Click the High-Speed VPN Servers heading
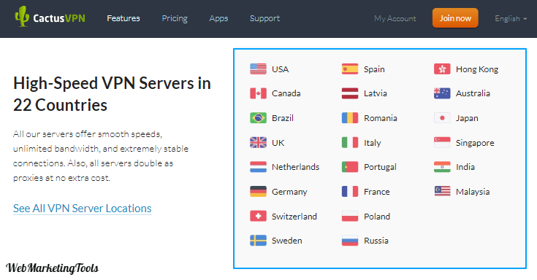 click(x=112, y=94)
